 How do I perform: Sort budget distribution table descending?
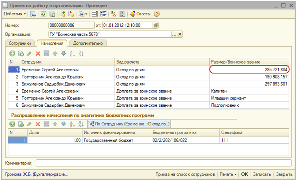point(81,124)
